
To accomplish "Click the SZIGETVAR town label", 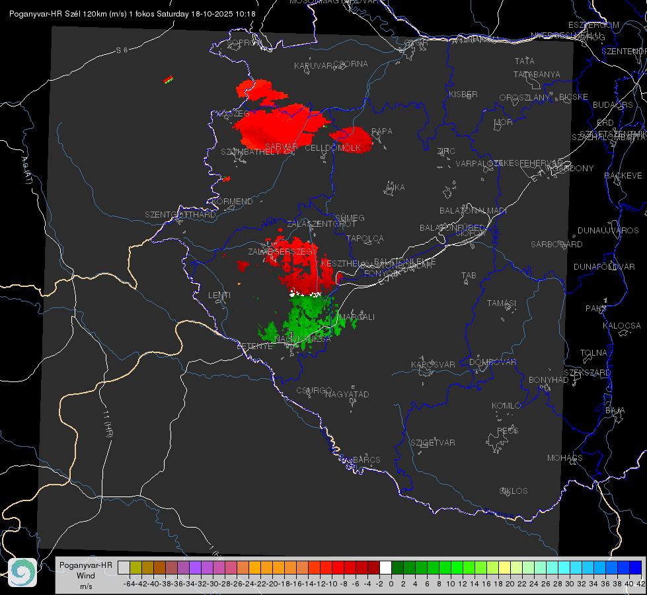I will (x=432, y=443).
